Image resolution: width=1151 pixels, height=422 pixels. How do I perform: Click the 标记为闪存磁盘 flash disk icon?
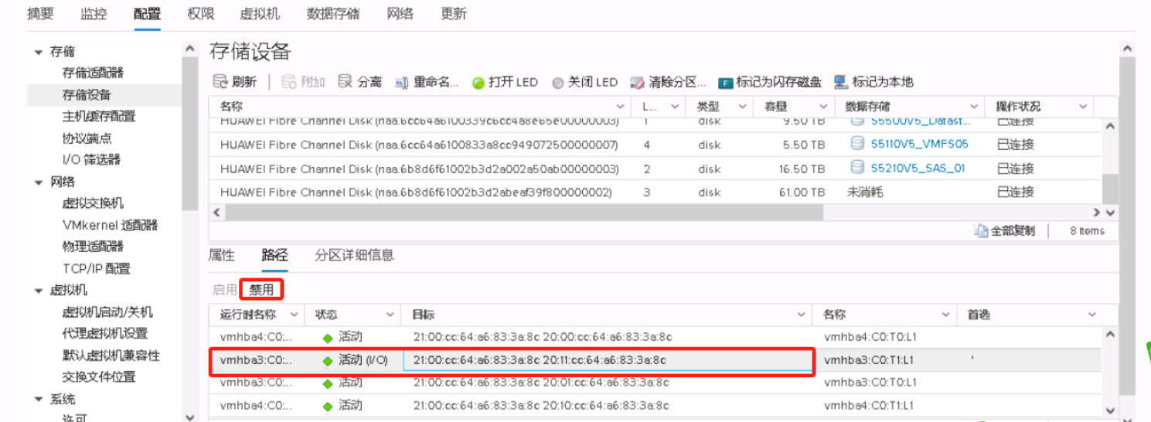point(725,83)
